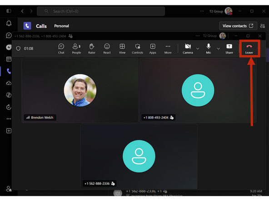Leave the call
The height and width of the screenshot is (201, 269).
[x=249, y=49]
